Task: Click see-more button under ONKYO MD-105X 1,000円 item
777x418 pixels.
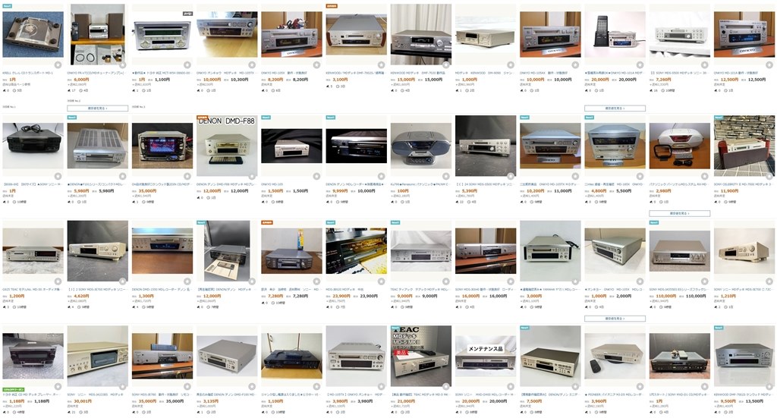Action: (615, 319)
